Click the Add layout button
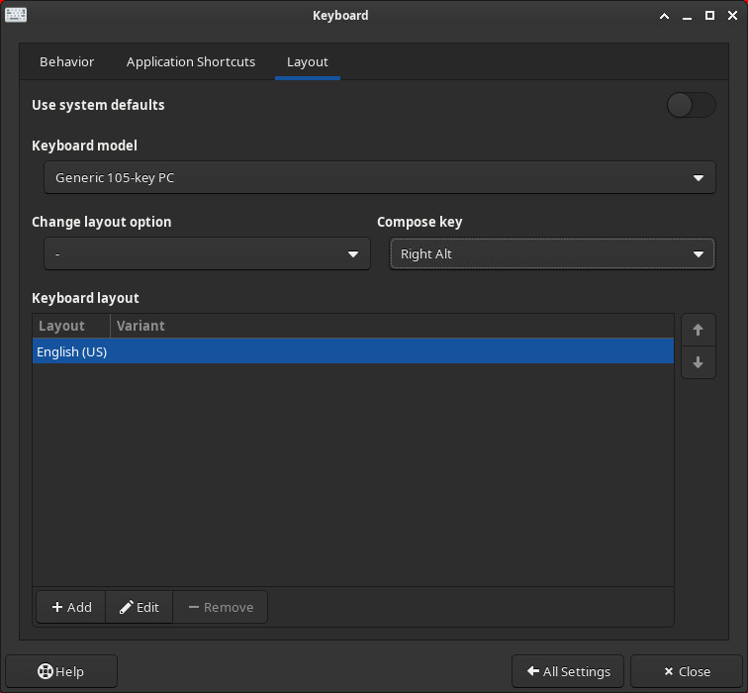Screen dimensions: 748x693 [x=71, y=607]
